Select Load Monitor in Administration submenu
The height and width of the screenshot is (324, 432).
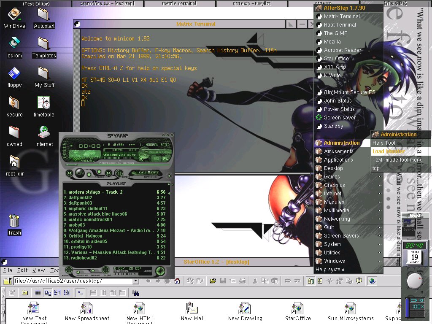389,151
